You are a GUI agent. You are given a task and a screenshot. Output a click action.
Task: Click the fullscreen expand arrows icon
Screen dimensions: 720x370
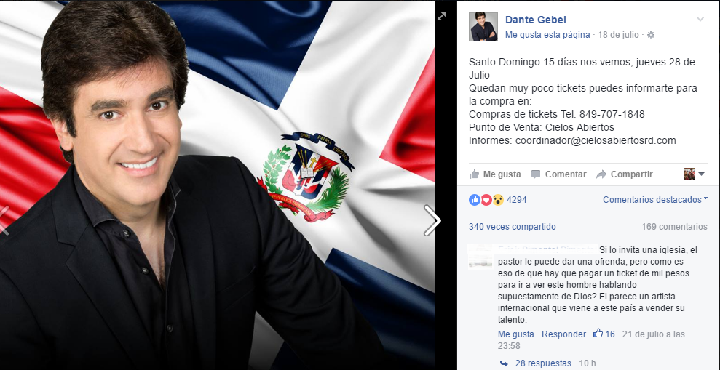tap(441, 17)
